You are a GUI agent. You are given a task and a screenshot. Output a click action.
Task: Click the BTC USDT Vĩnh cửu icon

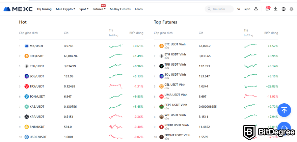click(161, 46)
